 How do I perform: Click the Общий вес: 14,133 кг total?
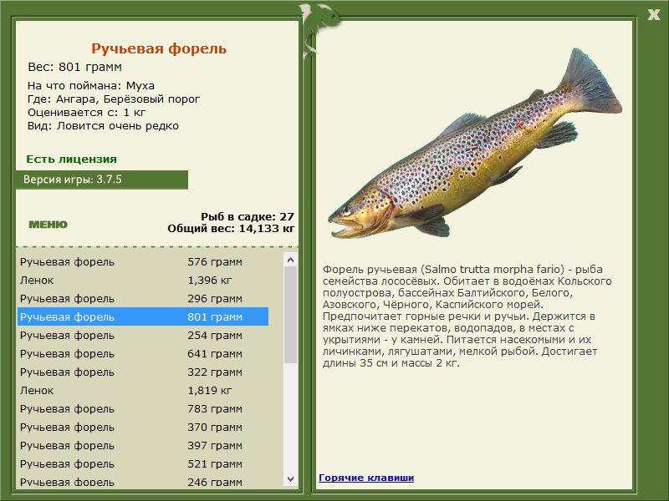coord(231,229)
